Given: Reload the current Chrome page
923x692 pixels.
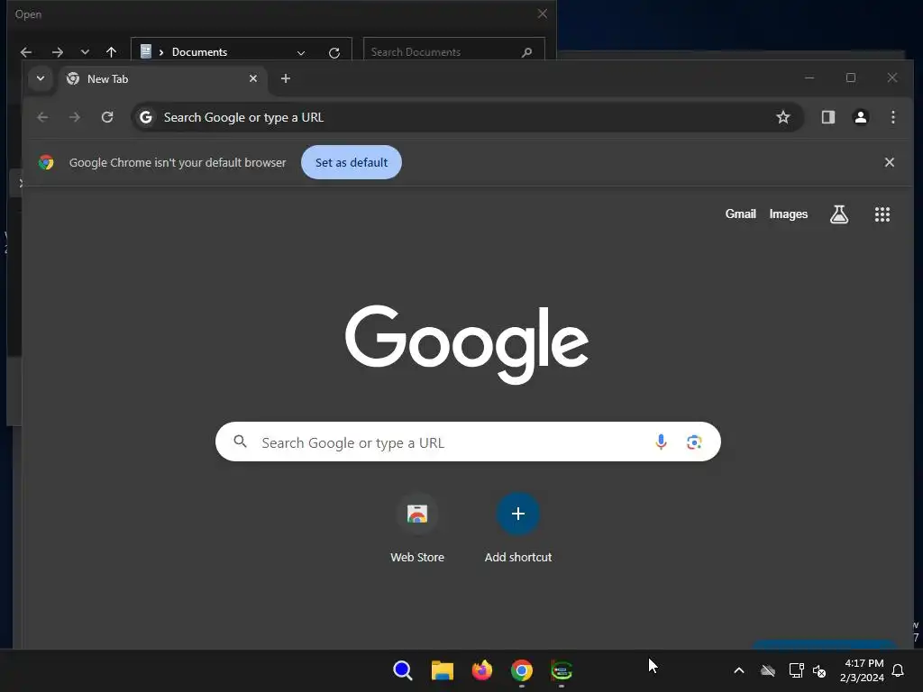Looking at the screenshot, I should (107, 117).
